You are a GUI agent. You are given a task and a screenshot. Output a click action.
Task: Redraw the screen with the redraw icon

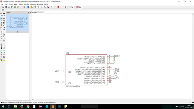tap(45, 7)
